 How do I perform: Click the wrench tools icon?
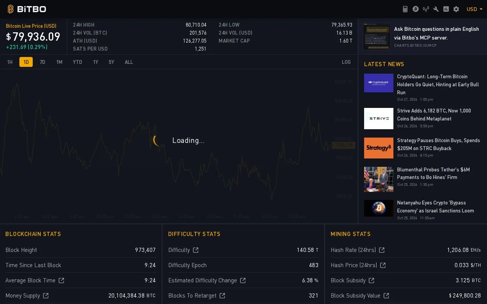pos(436,9)
